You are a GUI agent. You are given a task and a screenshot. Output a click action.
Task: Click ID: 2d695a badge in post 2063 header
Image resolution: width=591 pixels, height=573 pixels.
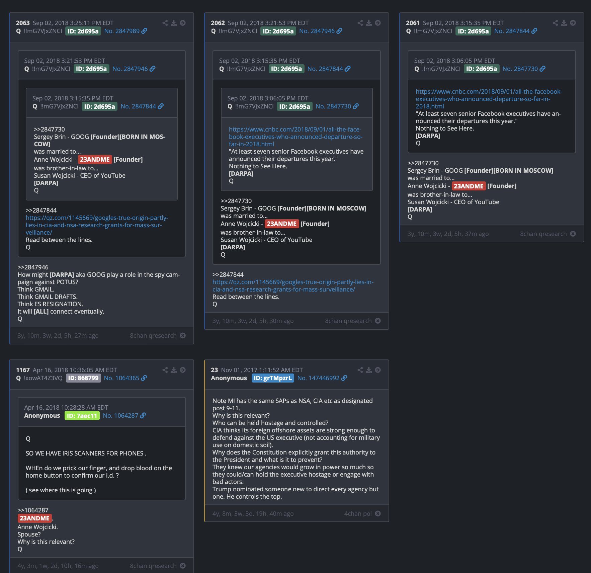[83, 31]
